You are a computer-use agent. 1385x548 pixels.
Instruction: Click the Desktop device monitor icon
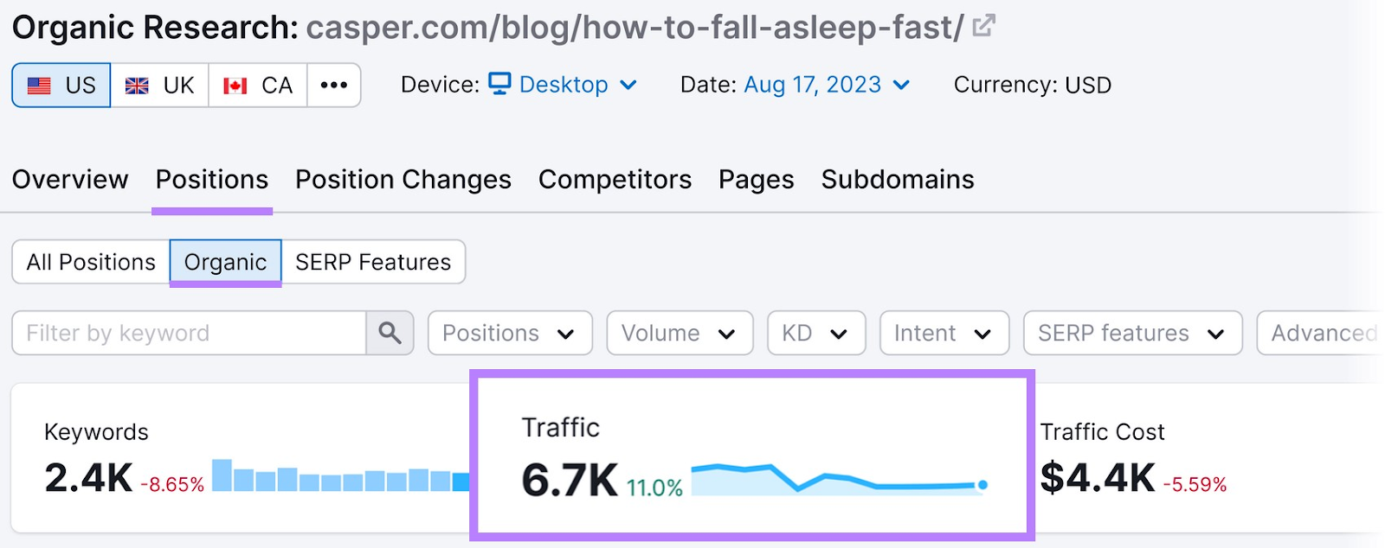click(498, 84)
